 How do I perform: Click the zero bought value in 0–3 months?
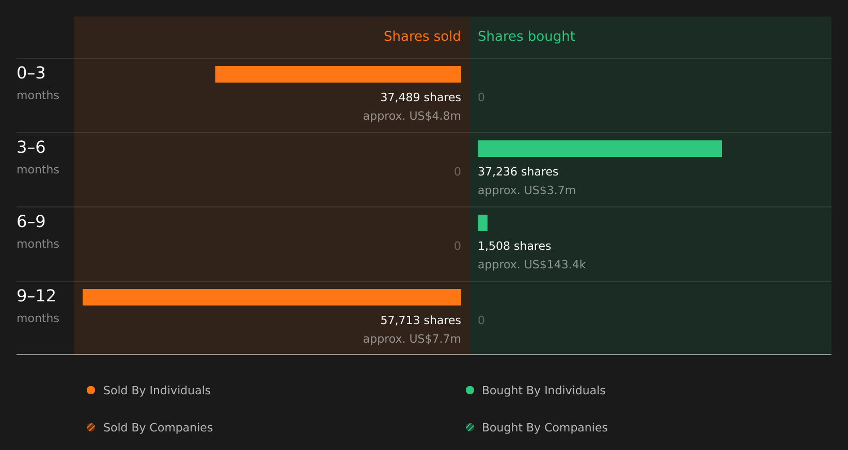(481, 98)
